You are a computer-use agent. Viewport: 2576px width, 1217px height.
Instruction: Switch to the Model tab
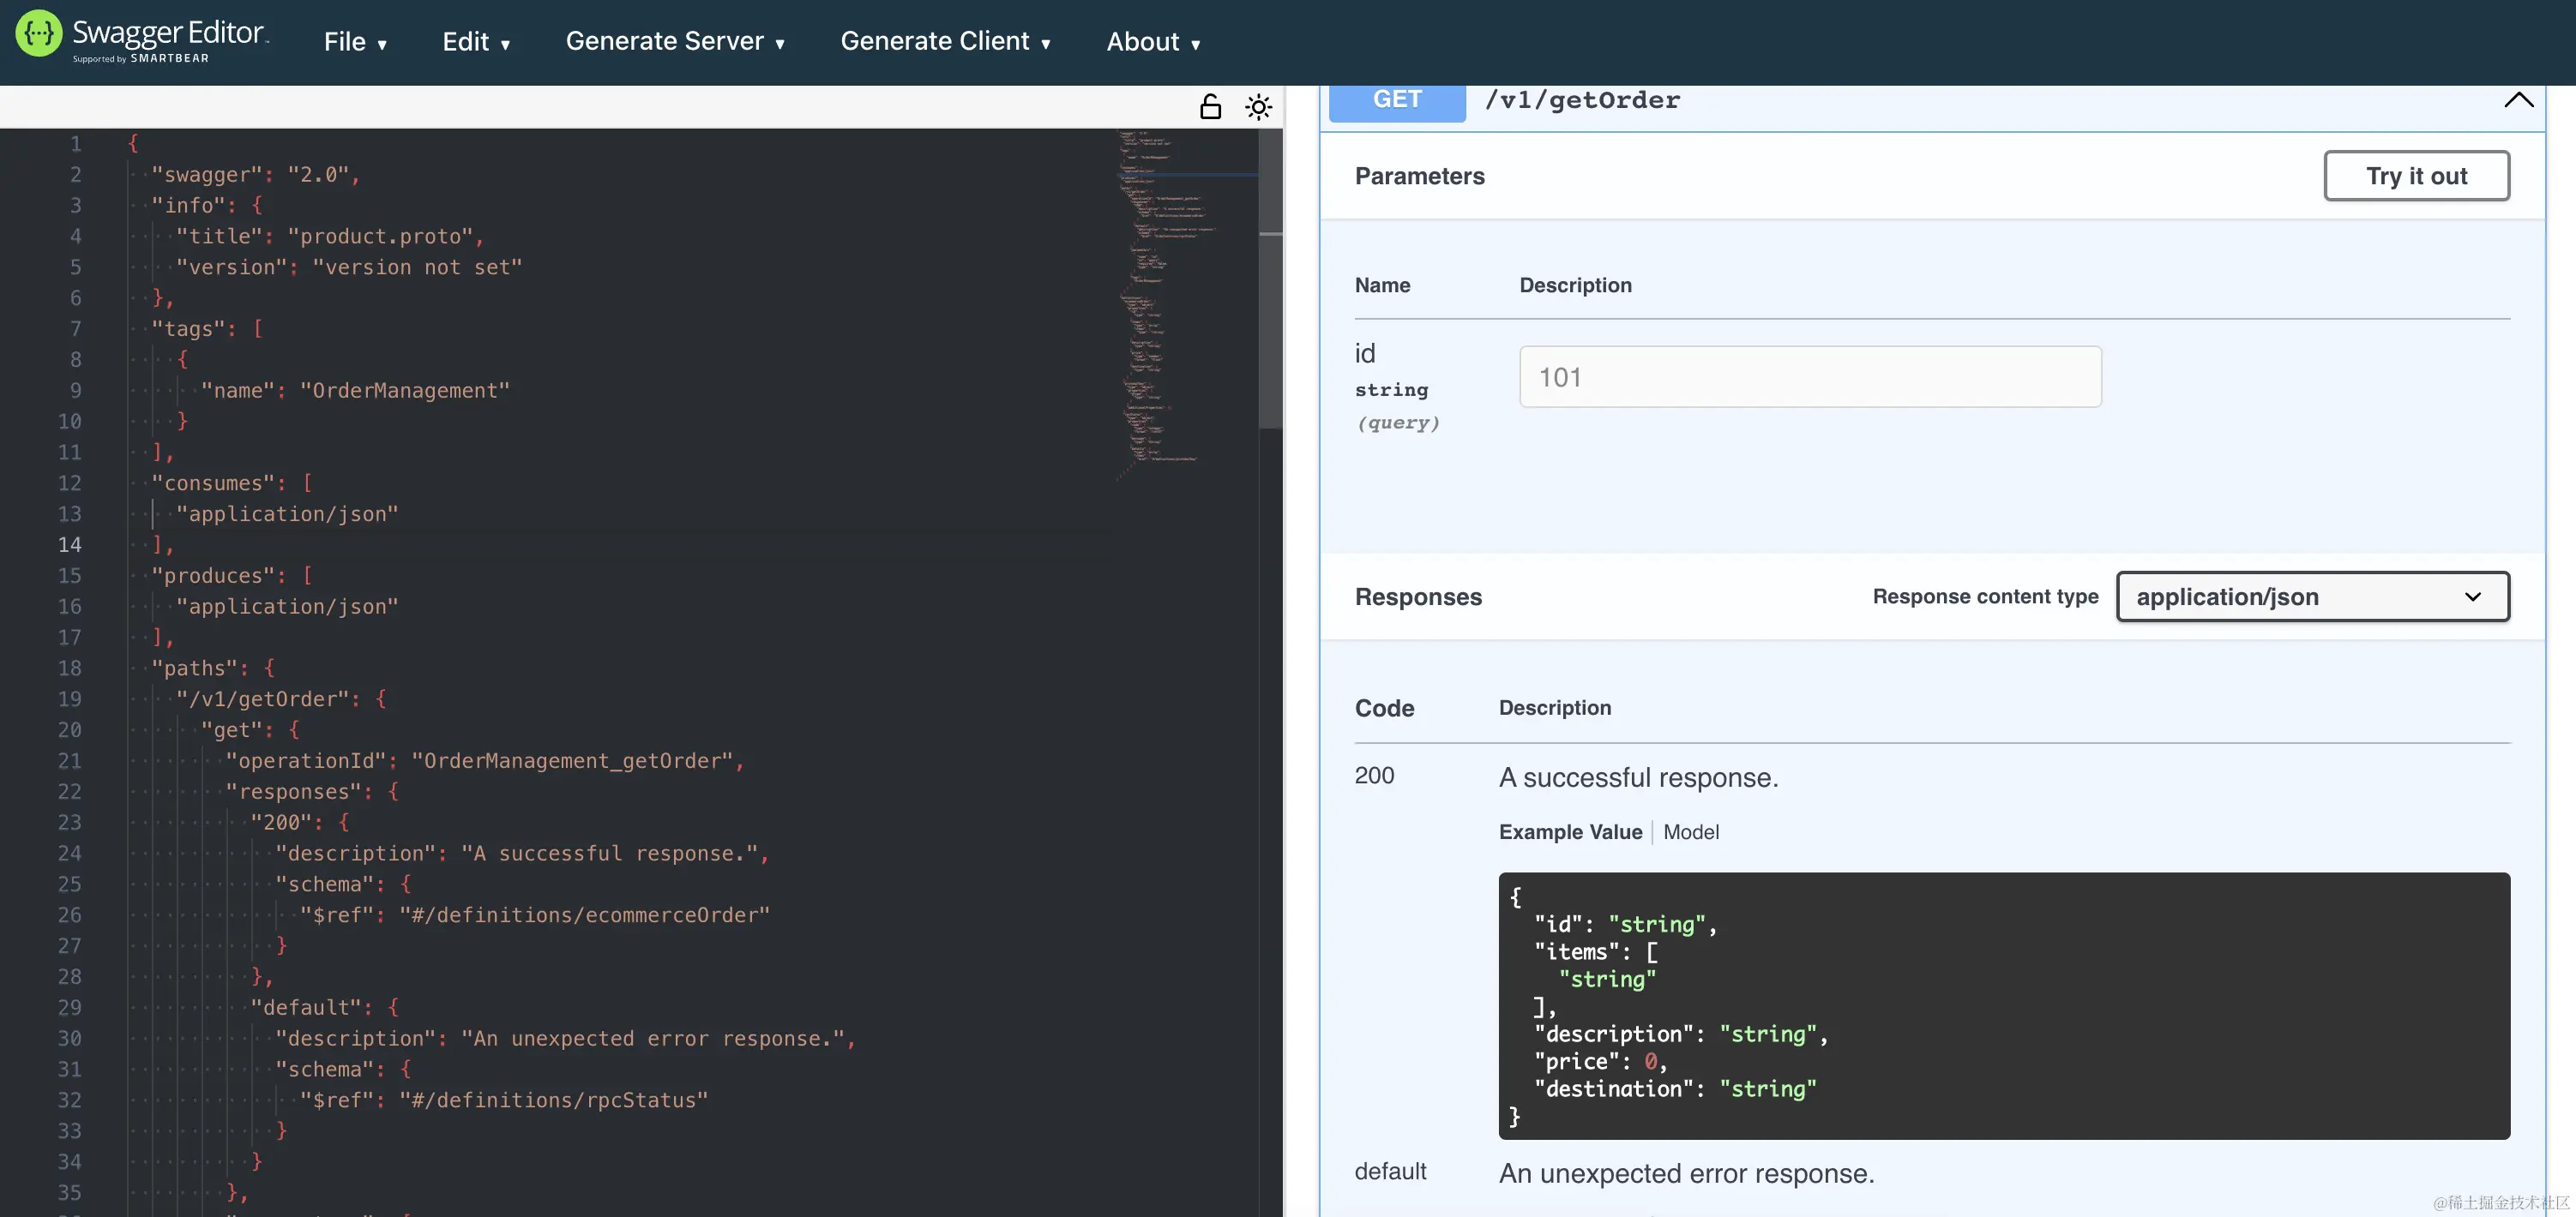pyautogui.click(x=1691, y=832)
